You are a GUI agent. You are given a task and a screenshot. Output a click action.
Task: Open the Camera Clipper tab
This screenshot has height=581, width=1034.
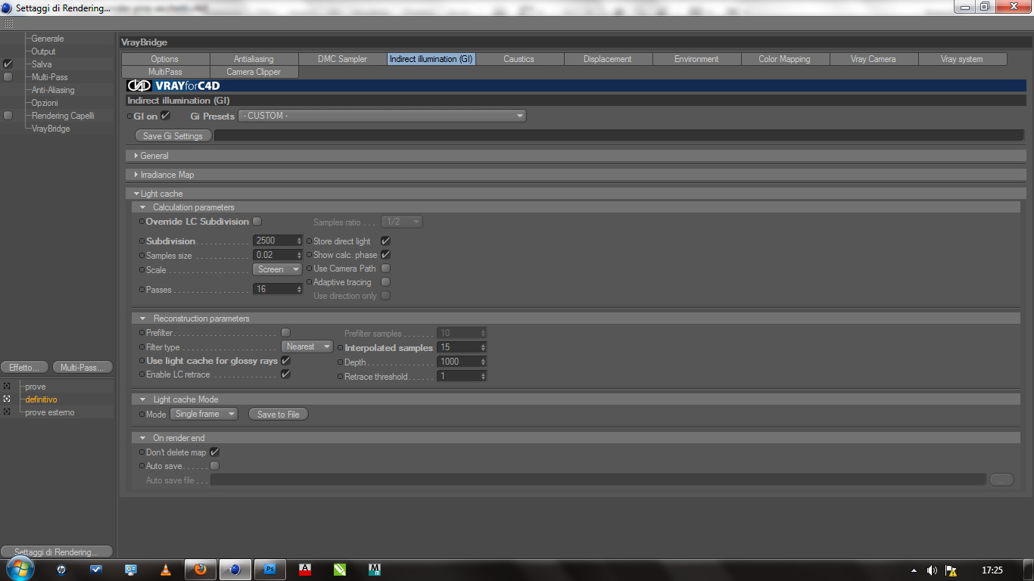click(254, 72)
